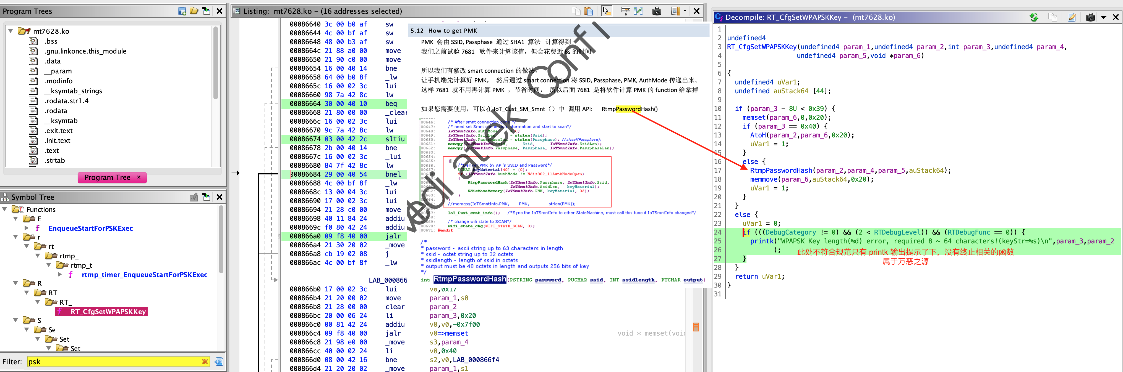Collapse the mt7628.ko root in Program Trees
Screen dimensions: 1123x372
pos(11,31)
